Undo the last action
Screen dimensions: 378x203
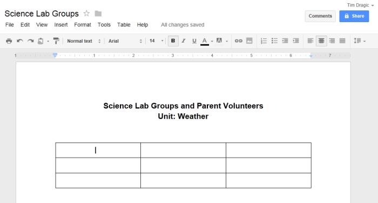20,41
